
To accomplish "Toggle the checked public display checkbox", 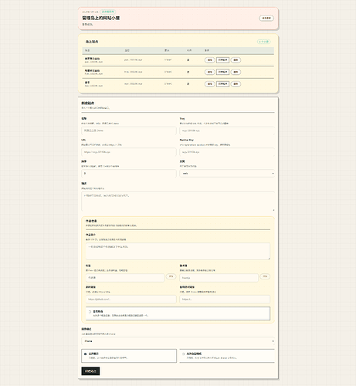I will coord(86,354).
